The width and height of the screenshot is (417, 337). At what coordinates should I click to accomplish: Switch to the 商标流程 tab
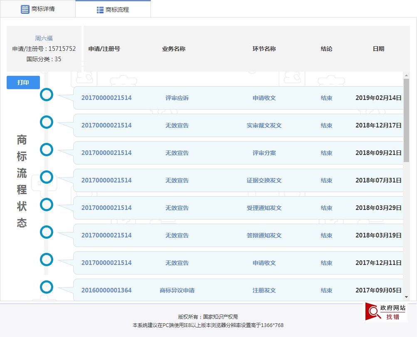coord(113,10)
